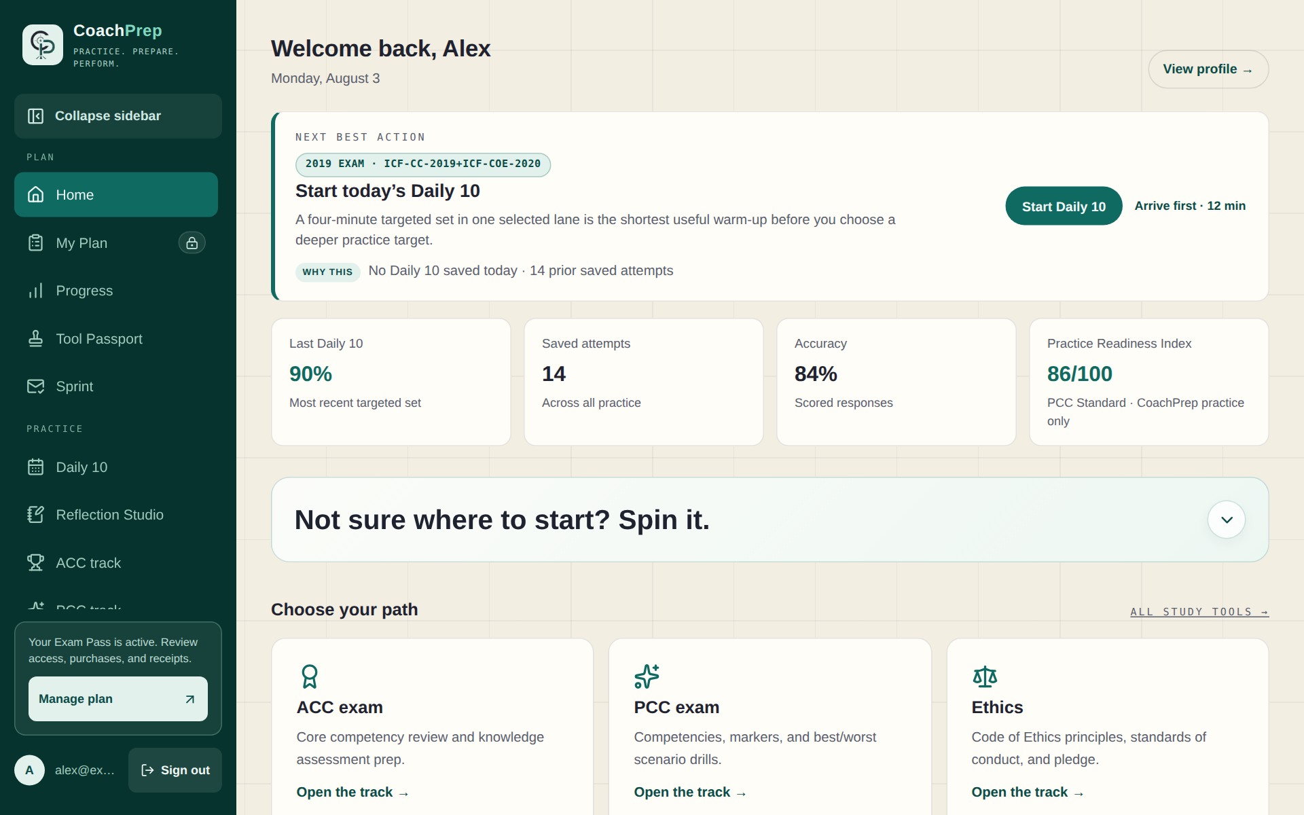
Task: Navigate to Tool Passport
Action: (x=116, y=338)
